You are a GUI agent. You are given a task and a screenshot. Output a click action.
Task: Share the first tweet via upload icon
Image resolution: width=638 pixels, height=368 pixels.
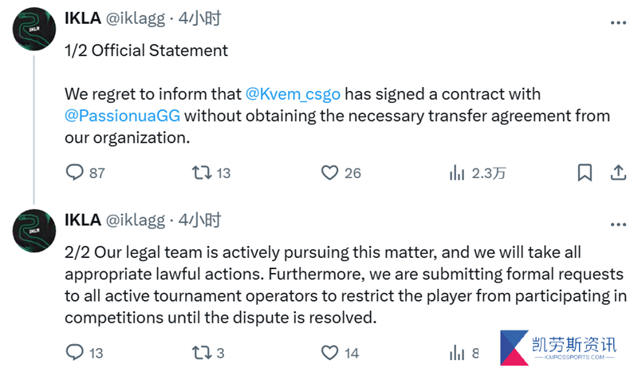click(x=618, y=172)
